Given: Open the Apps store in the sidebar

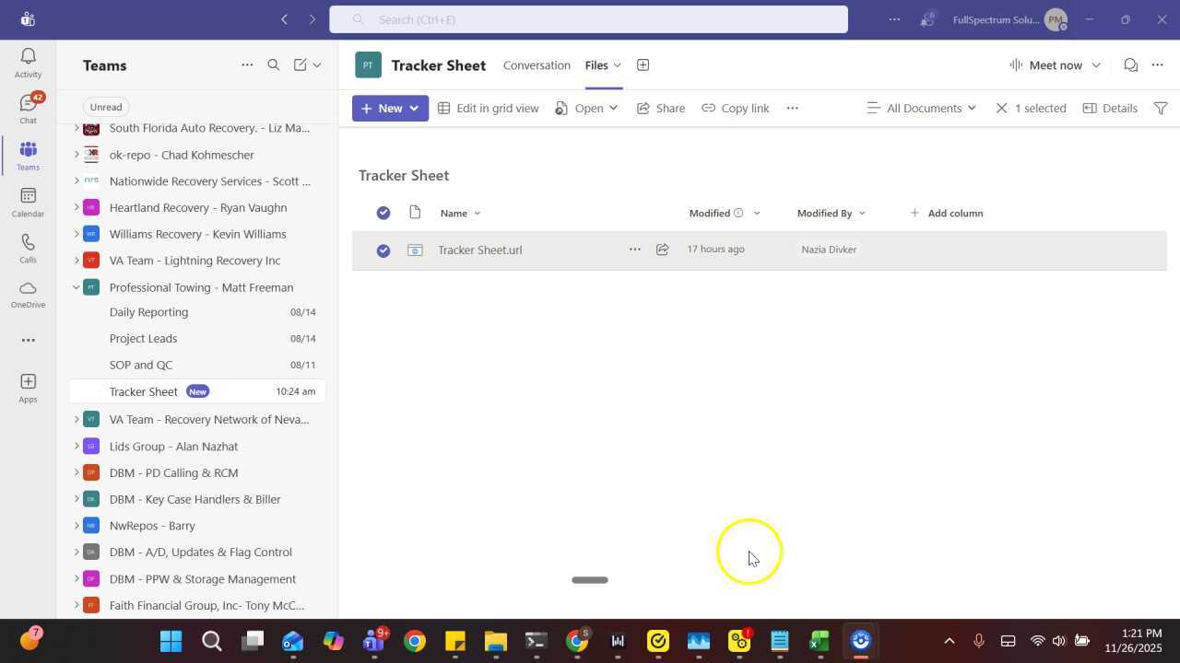Looking at the screenshot, I should [28, 388].
